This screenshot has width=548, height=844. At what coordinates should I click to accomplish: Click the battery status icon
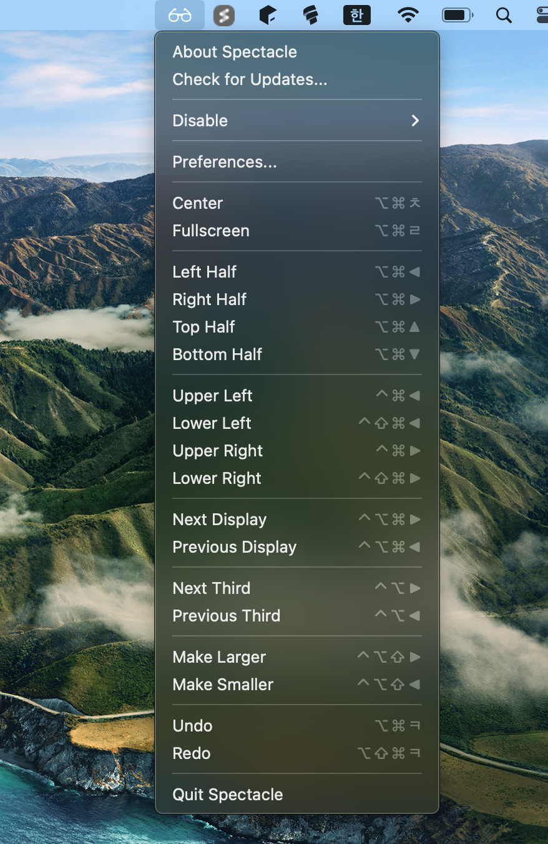click(x=457, y=15)
